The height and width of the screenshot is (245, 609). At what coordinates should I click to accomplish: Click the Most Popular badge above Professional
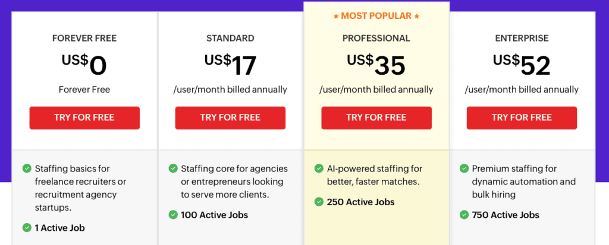point(376,15)
